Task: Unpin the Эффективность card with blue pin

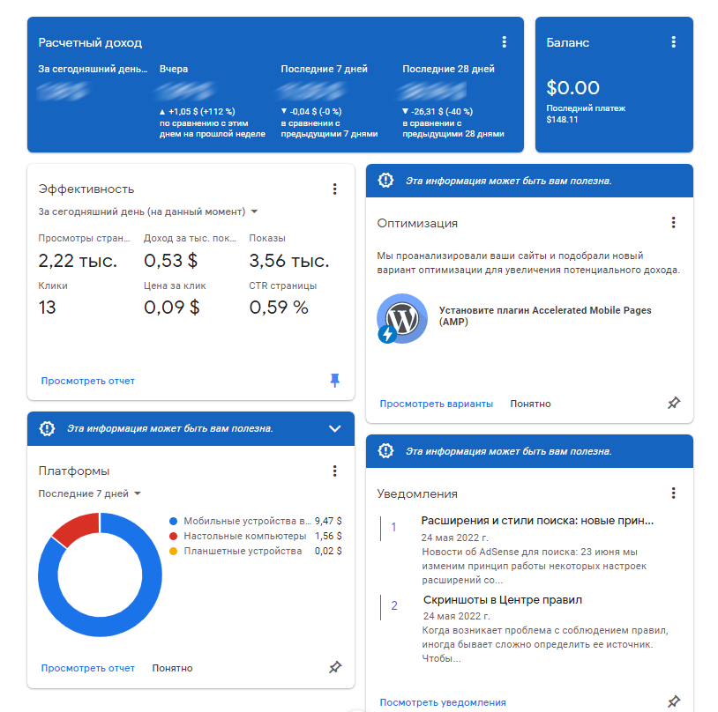Action: click(x=334, y=381)
